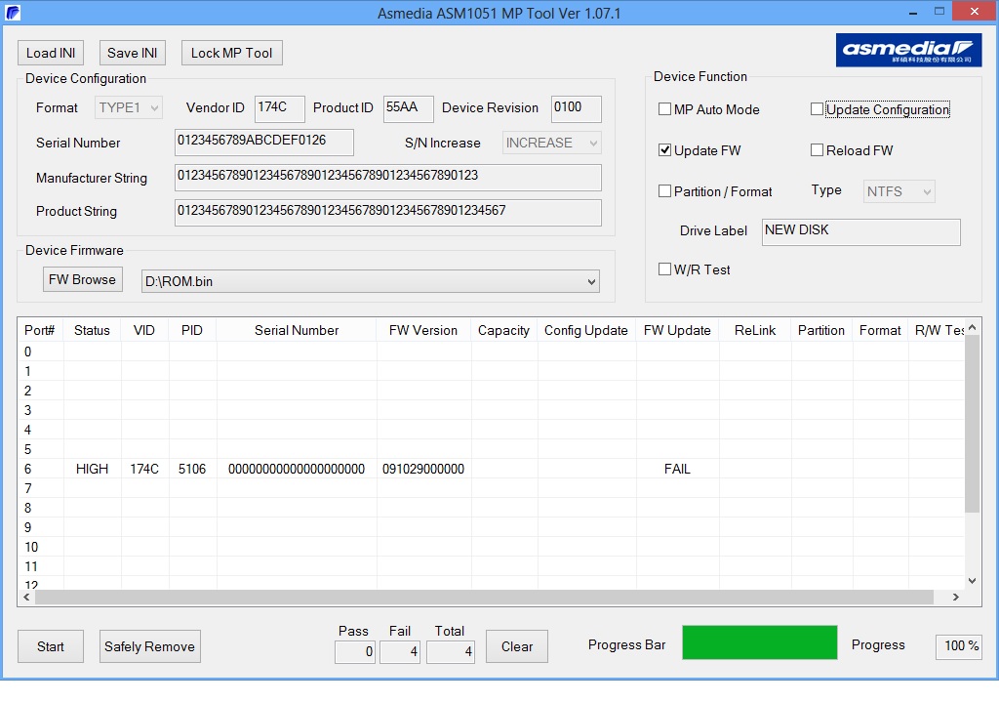The height and width of the screenshot is (703, 999).
Task: Click the 174C VID cell in the table
Action: coord(144,469)
